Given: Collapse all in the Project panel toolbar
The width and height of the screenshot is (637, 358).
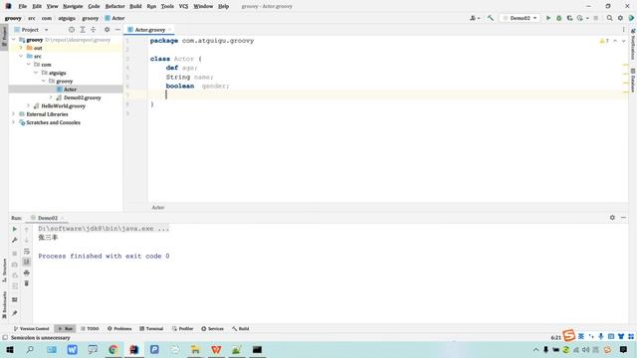Looking at the screenshot, I should click(x=93, y=30).
